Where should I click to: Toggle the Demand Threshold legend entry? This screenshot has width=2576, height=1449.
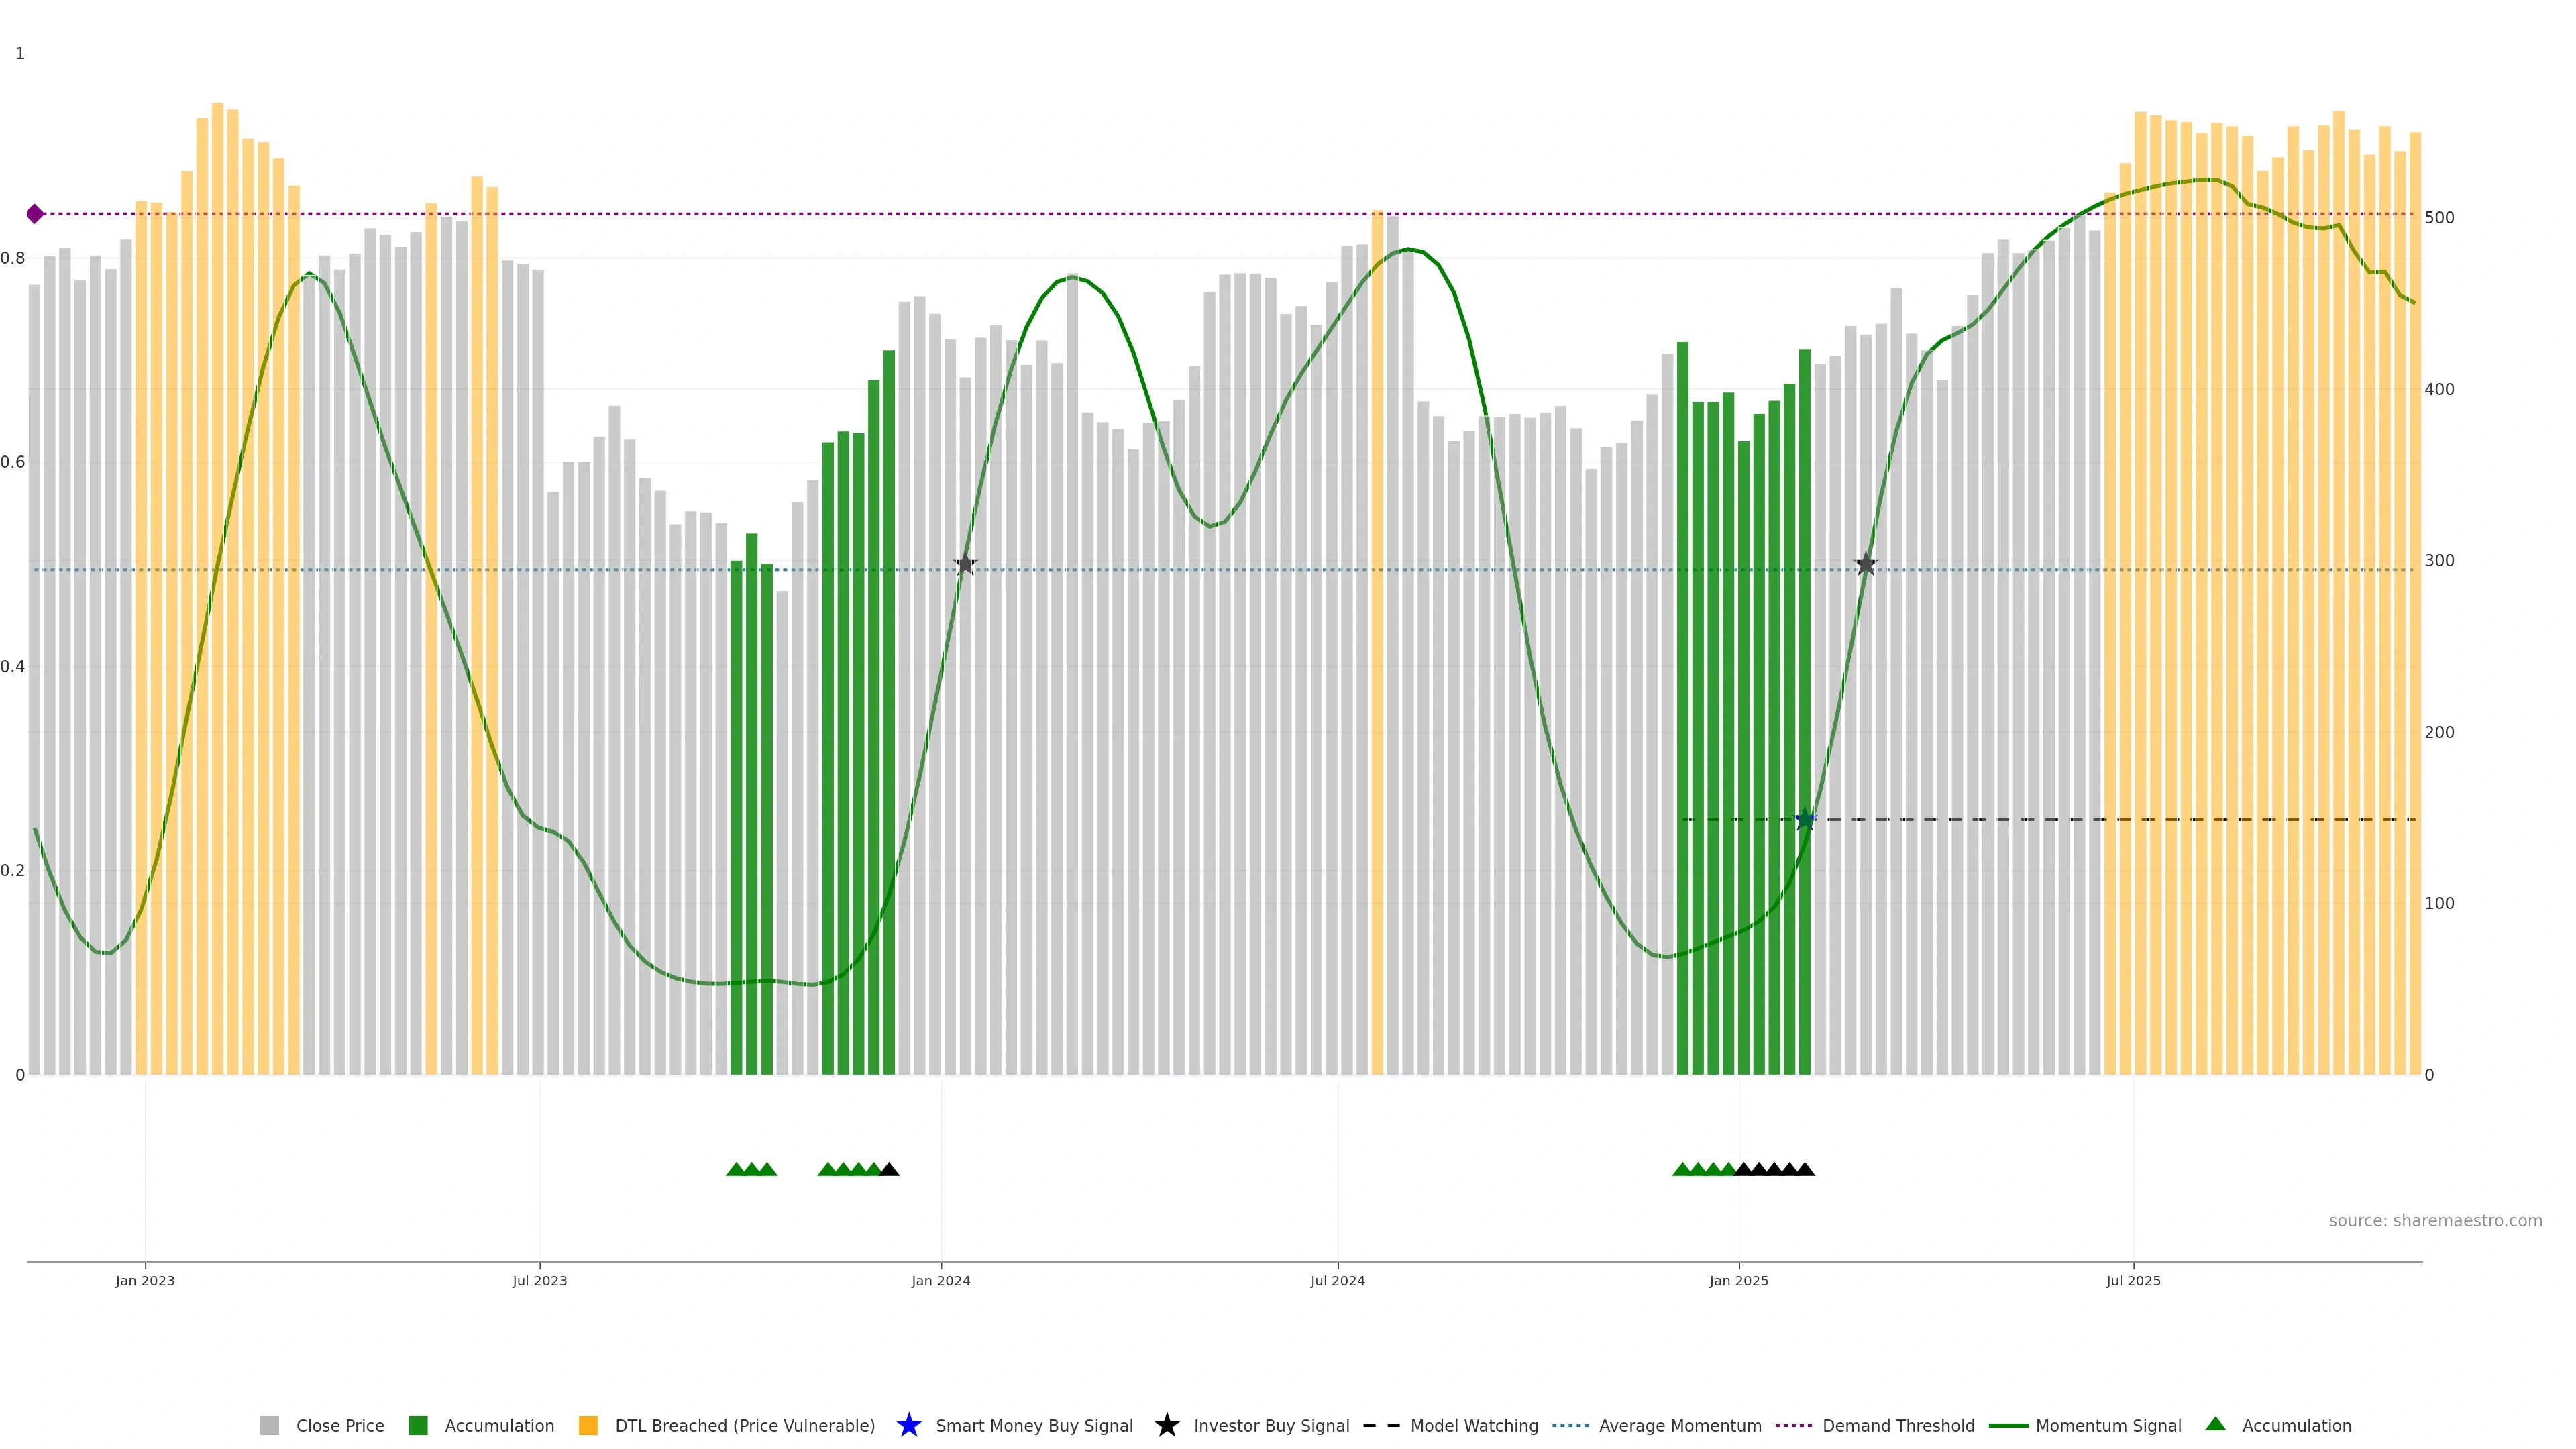pos(1793,1426)
